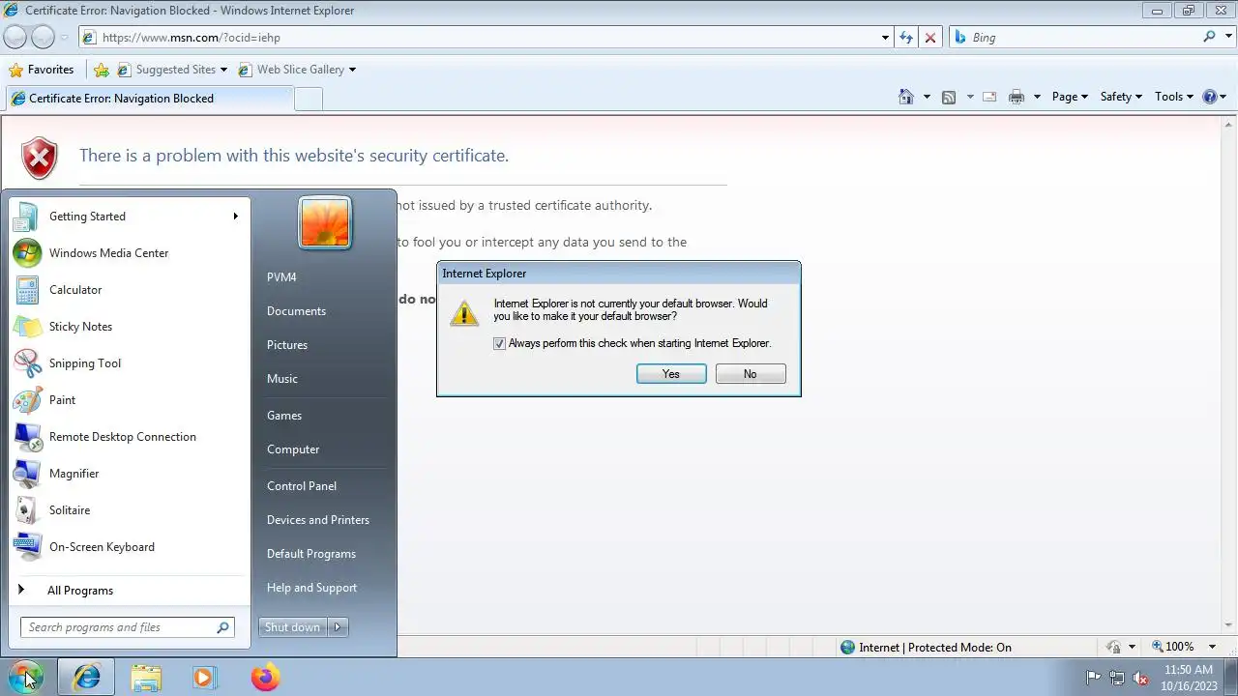Click the Bing search magnifier icon
This screenshot has width=1238, height=696.
pos(1209,37)
